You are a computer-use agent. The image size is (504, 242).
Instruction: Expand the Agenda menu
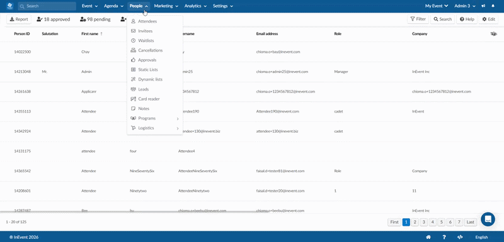pos(113,6)
